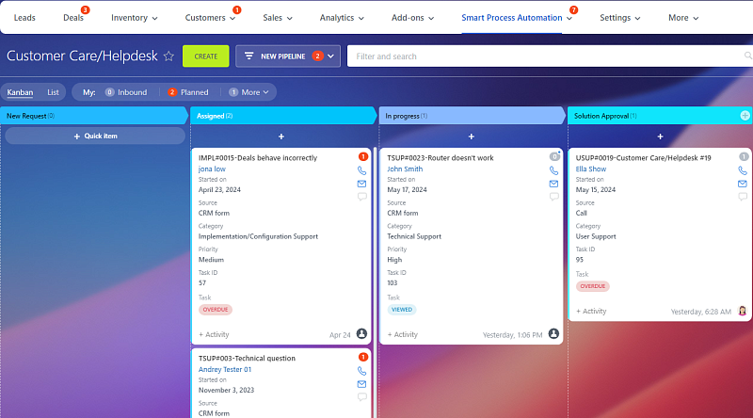753x418 pixels.
Task: Click search magnifier icon in filter box
Action: point(747,56)
